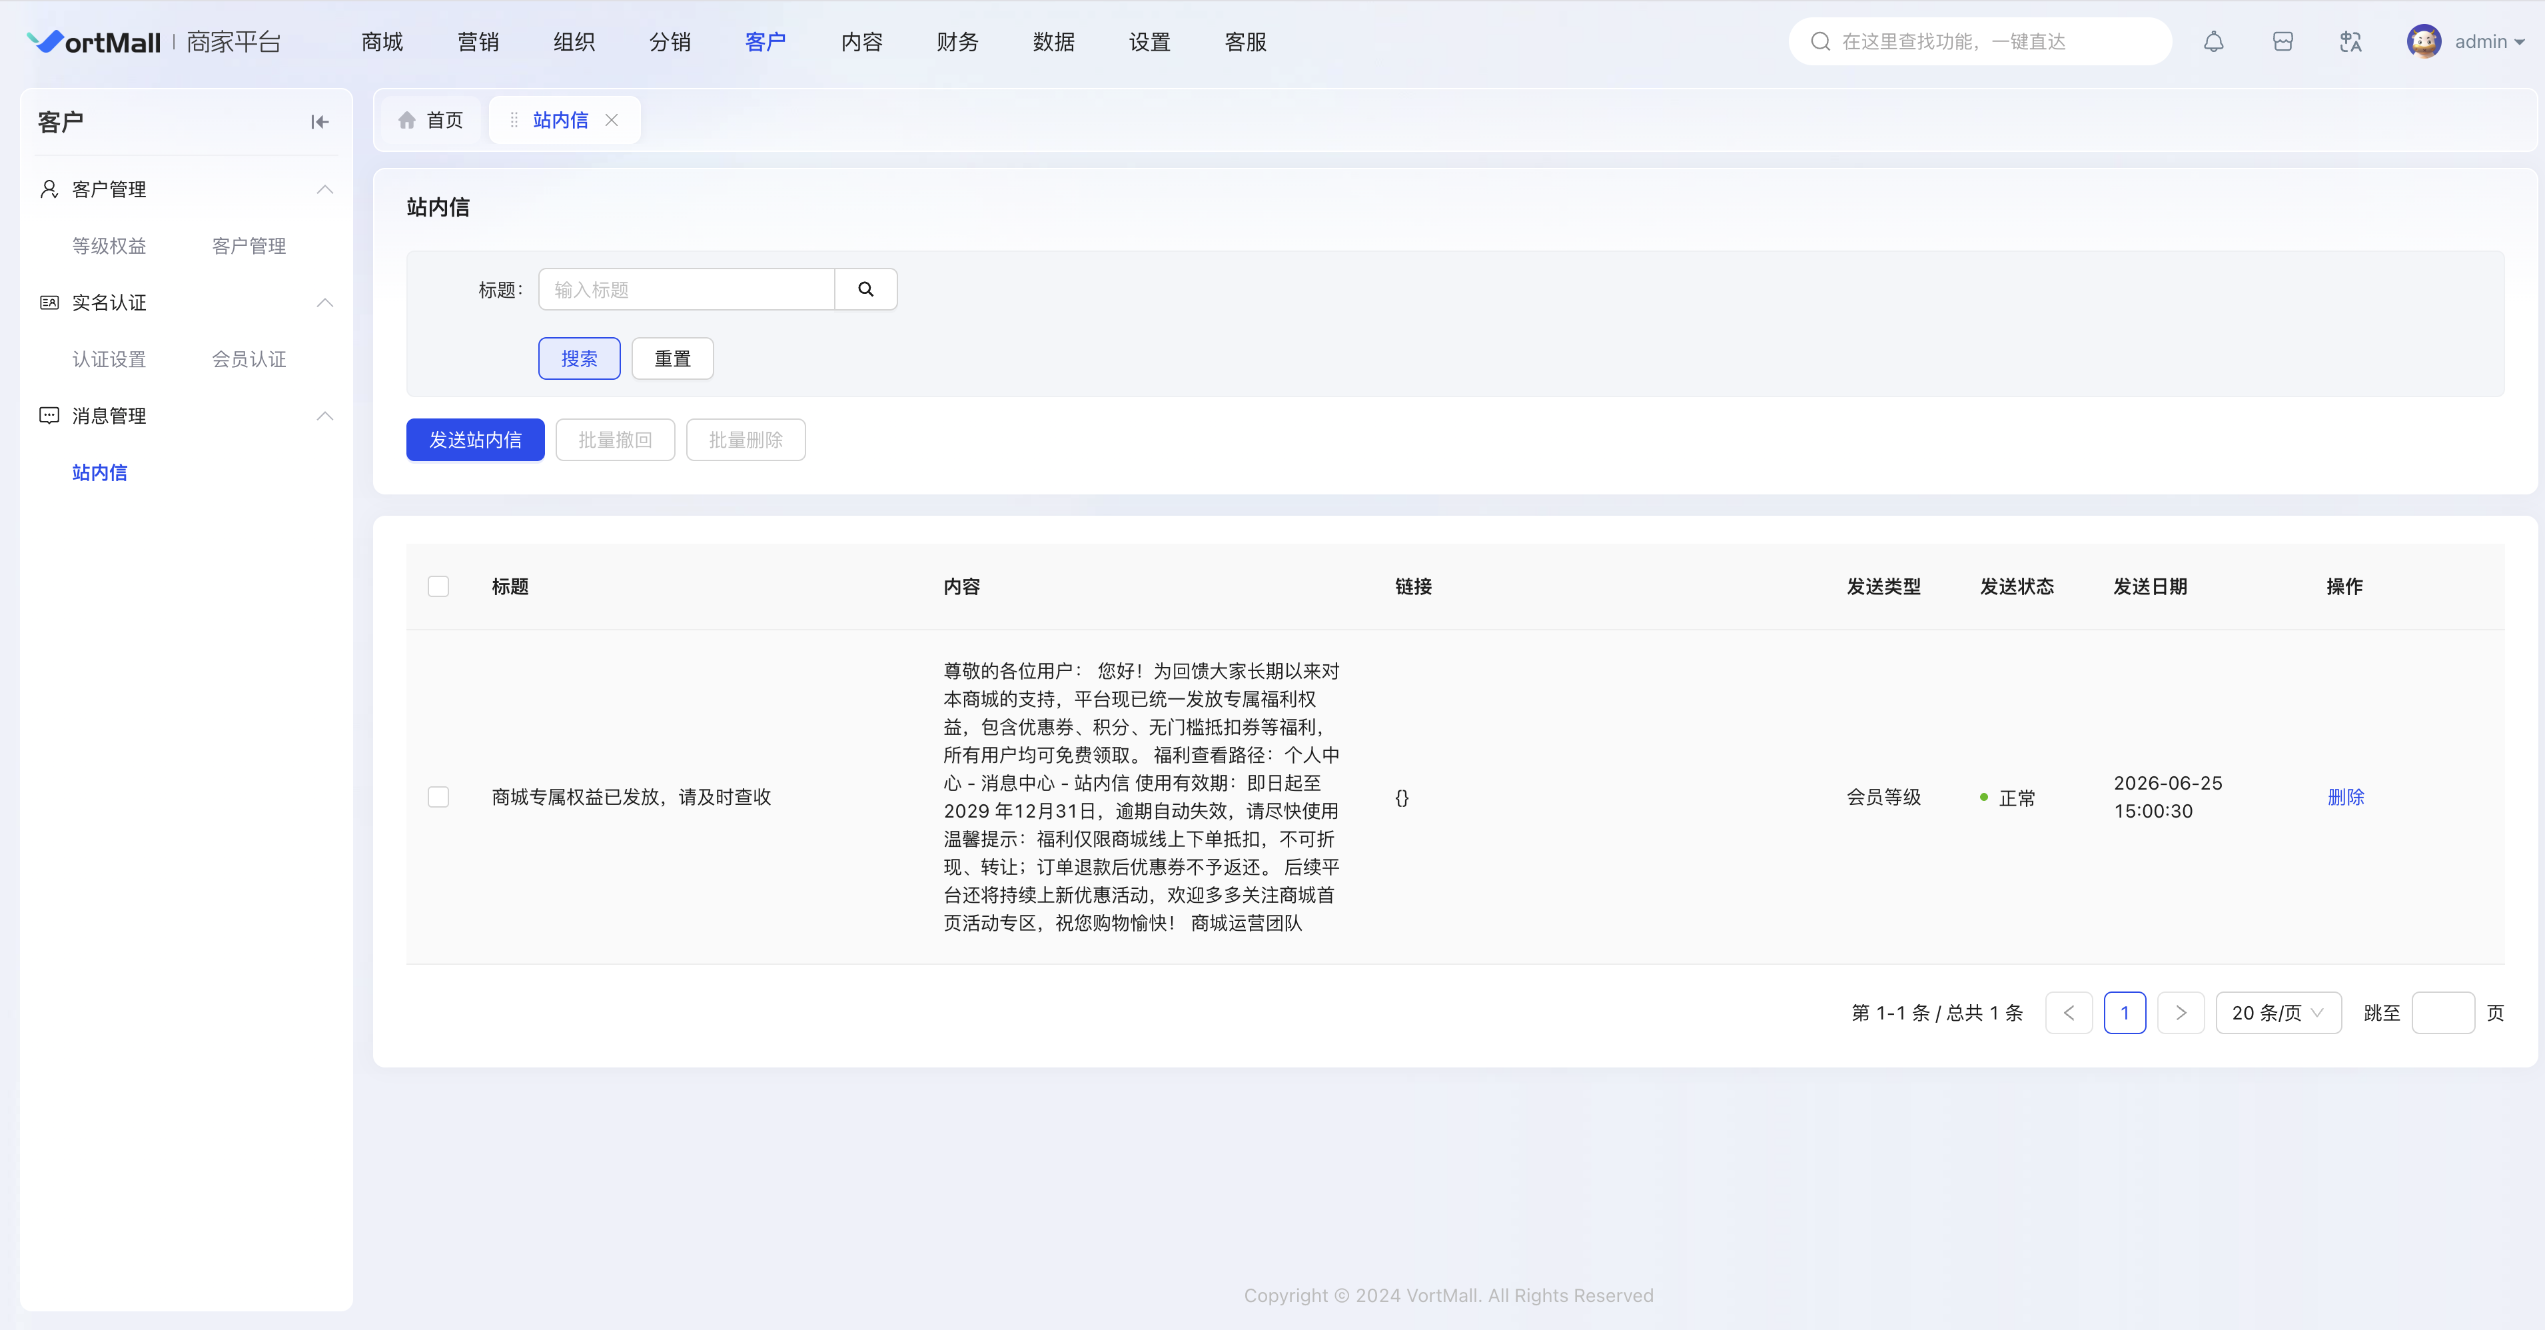Select 站内信 in sidebar
This screenshot has width=2545, height=1330.
tap(100, 472)
